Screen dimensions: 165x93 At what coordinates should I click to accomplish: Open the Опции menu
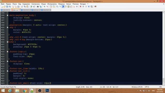[x=44, y=4]
